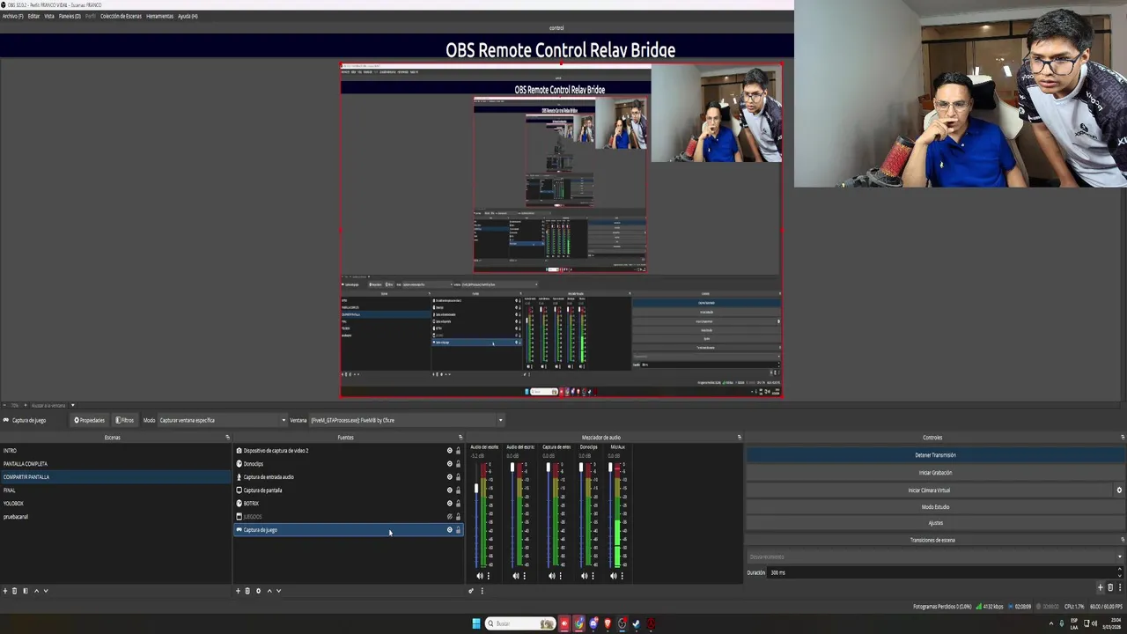Screen dimensions: 1127x634
Task: Mute the first Audio del escritorio channel
Action: pyautogui.click(x=480, y=576)
